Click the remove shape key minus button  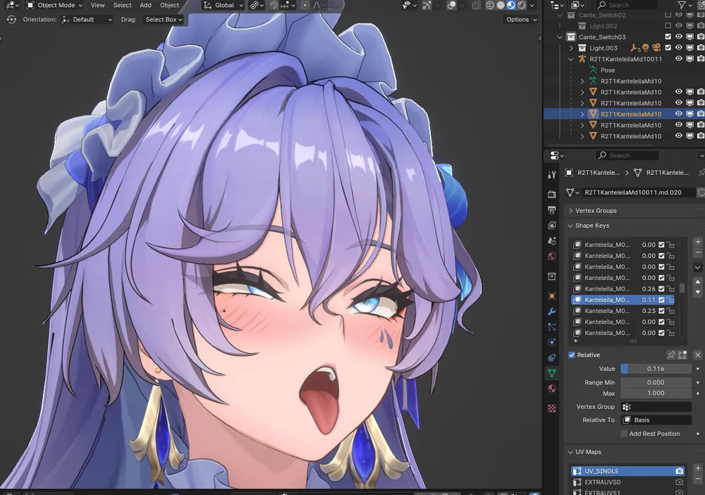click(x=698, y=252)
